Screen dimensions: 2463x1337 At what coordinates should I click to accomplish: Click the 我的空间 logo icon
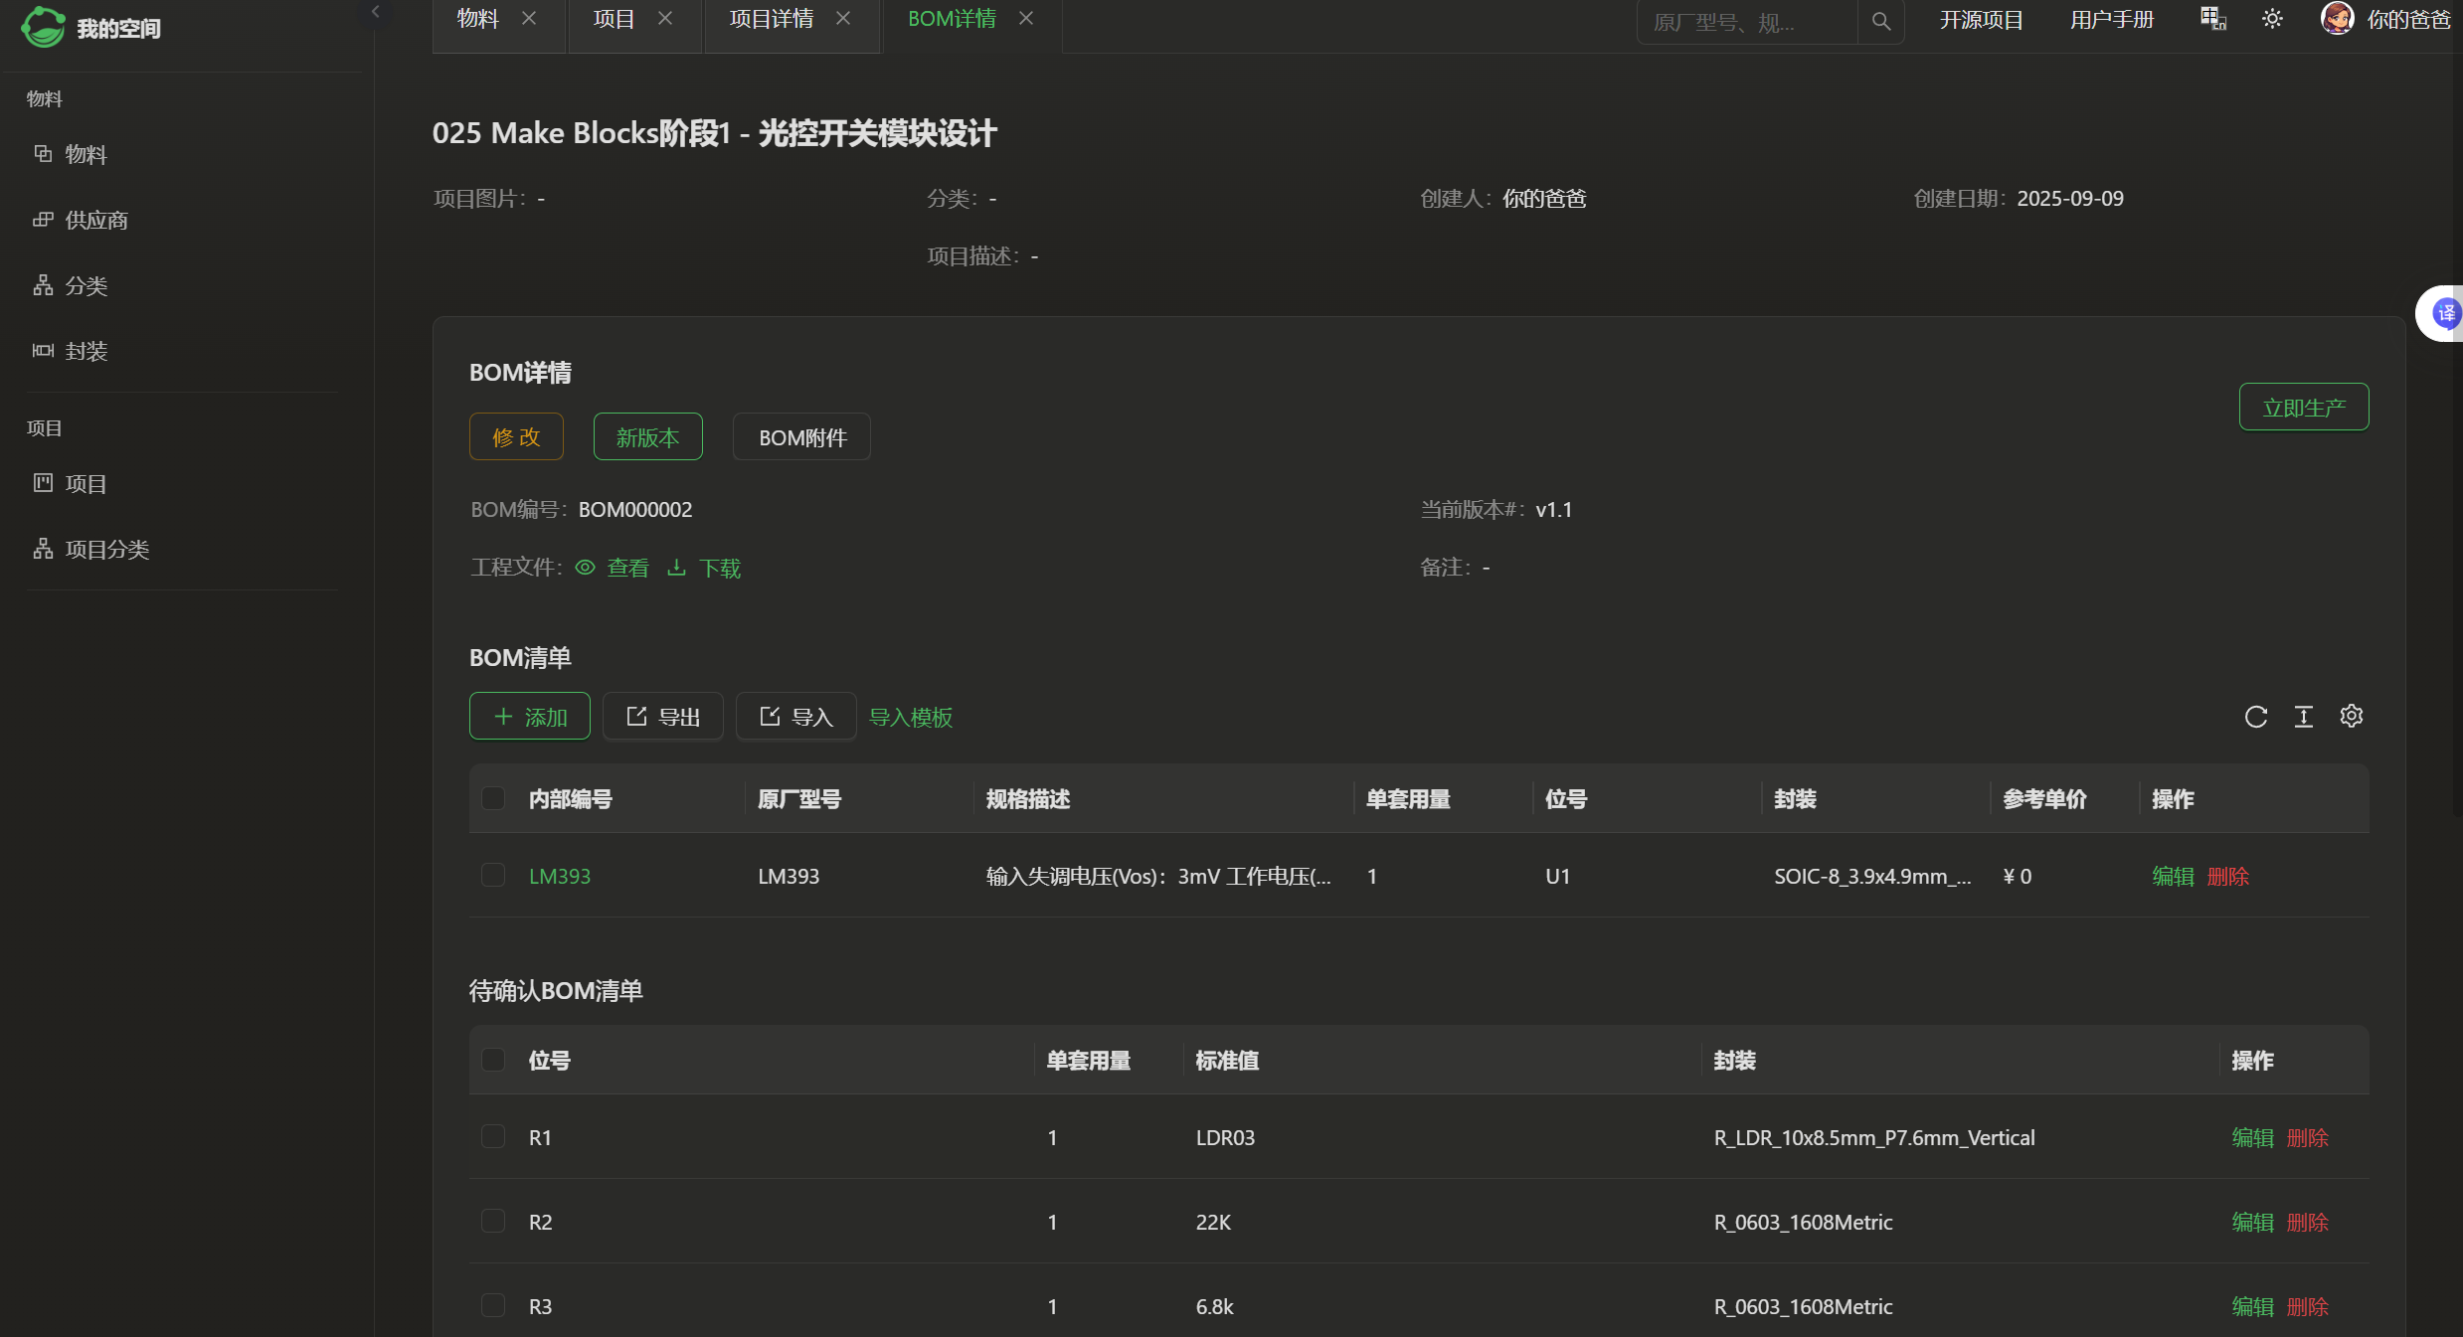tap(44, 27)
